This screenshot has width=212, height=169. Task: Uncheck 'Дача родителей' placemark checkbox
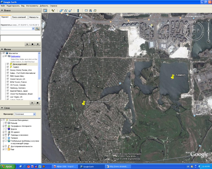8,64
